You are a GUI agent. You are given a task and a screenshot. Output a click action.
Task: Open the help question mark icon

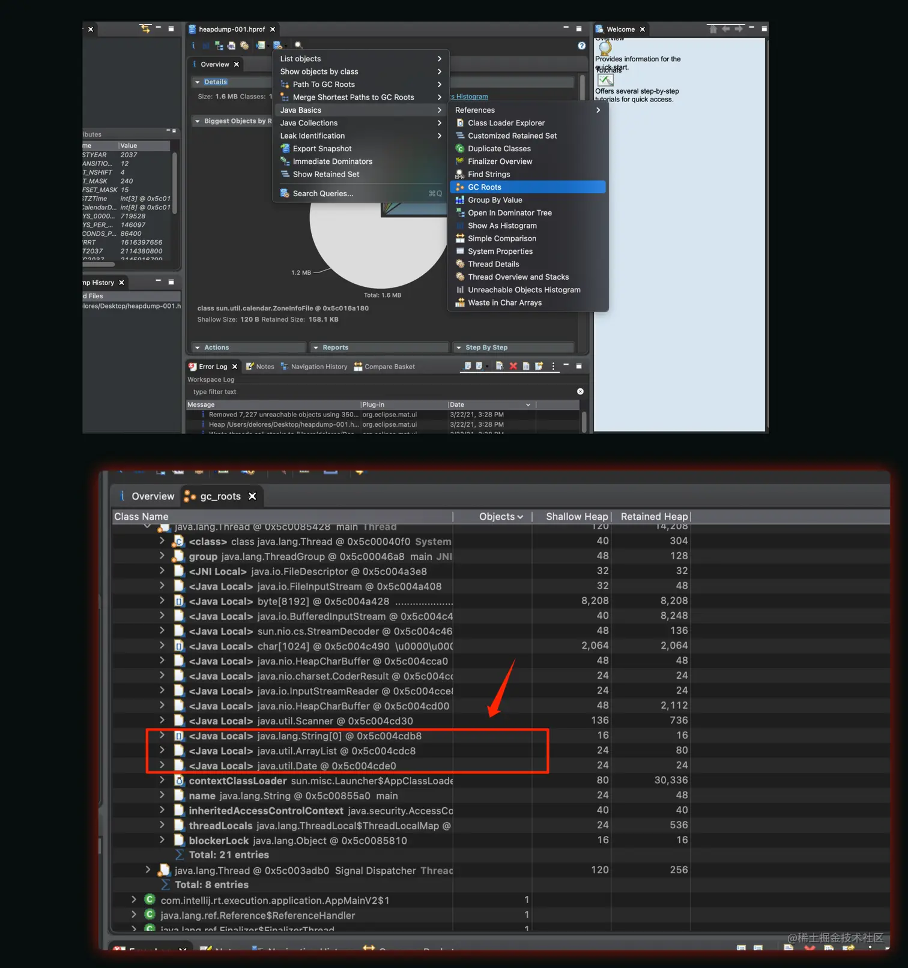pyautogui.click(x=581, y=46)
